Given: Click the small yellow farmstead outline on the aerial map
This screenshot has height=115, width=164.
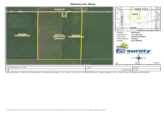Looking at the screenshot, I should pyautogui.click(x=64, y=15).
